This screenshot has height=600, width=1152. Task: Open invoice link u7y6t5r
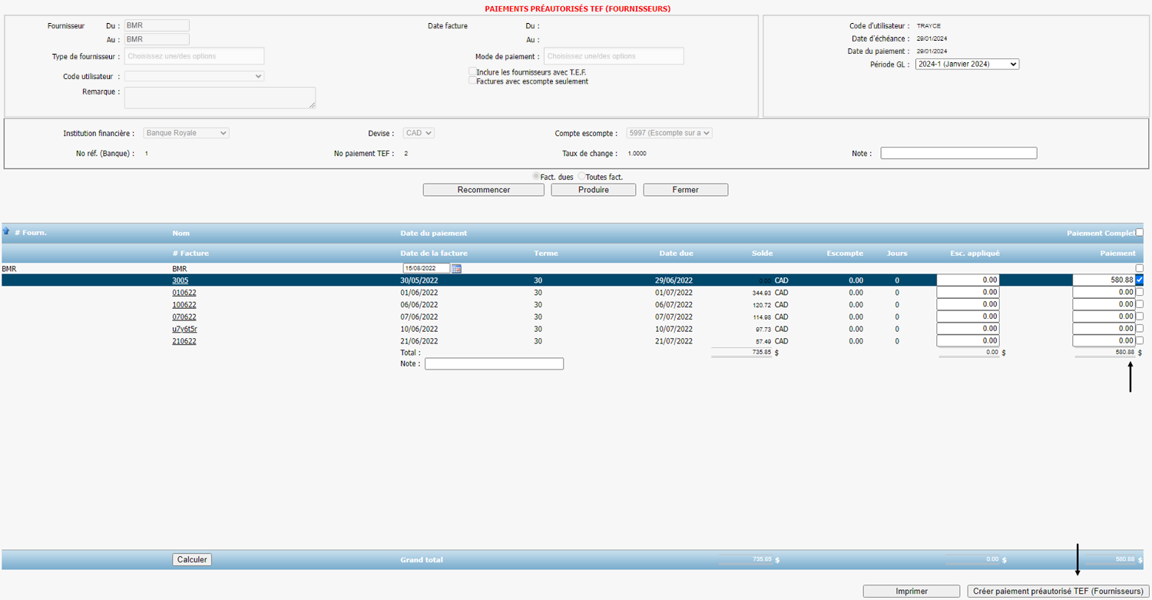point(184,329)
